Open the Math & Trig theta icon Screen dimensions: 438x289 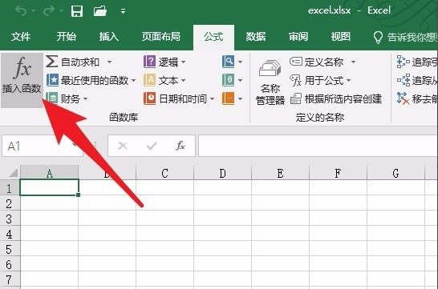coord(228,80)
